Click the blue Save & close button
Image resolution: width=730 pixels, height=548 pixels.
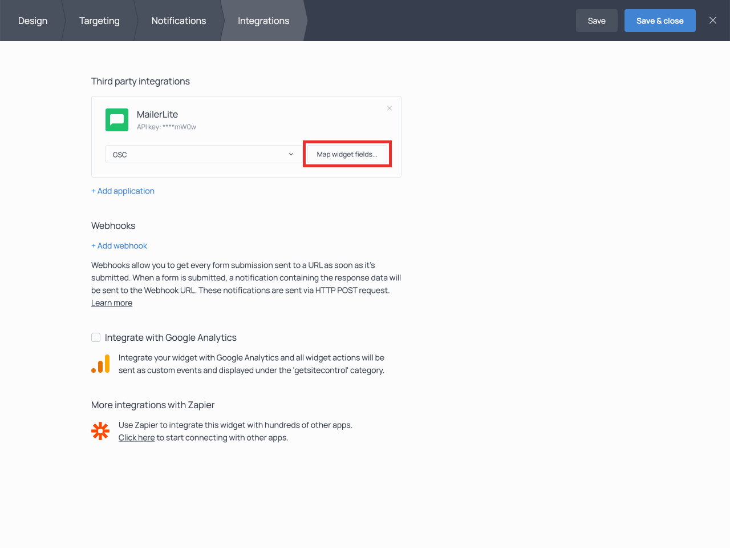pos(660,21)
